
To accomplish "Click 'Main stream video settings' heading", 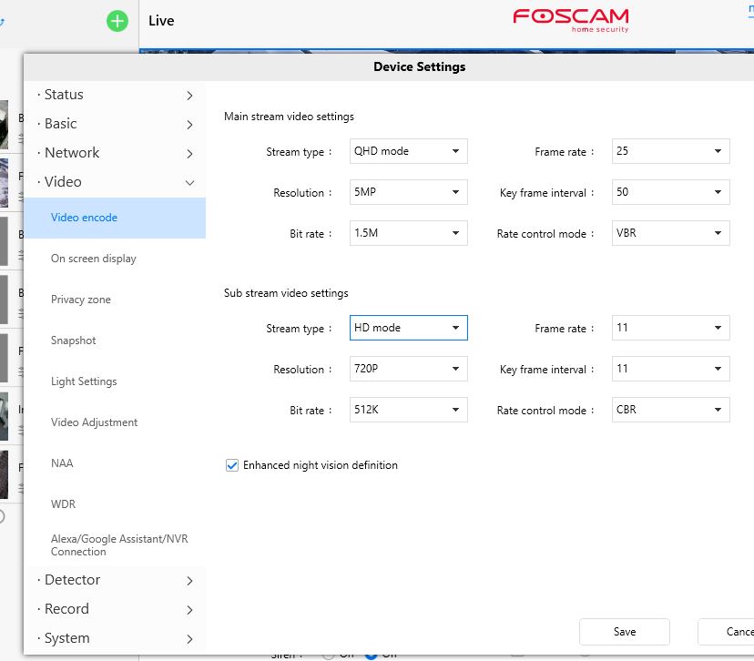I will tap(289, 117).
